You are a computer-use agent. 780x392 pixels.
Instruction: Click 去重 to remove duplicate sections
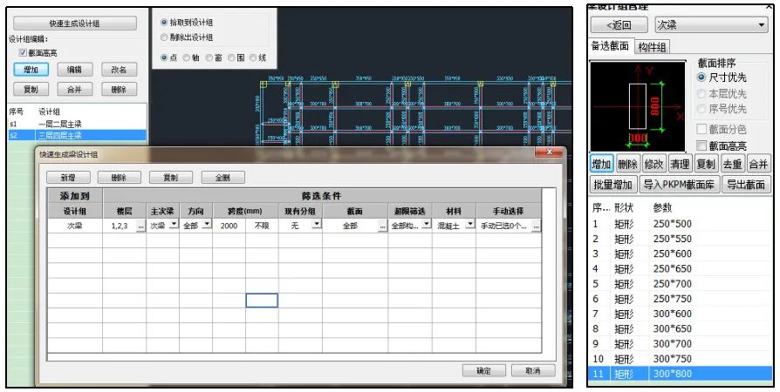pos(732,164)
